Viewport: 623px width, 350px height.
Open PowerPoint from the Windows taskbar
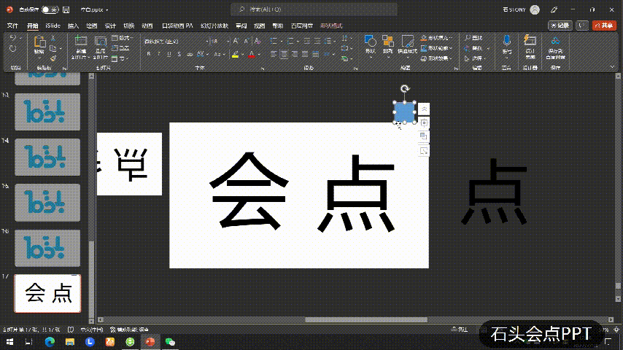150,341
